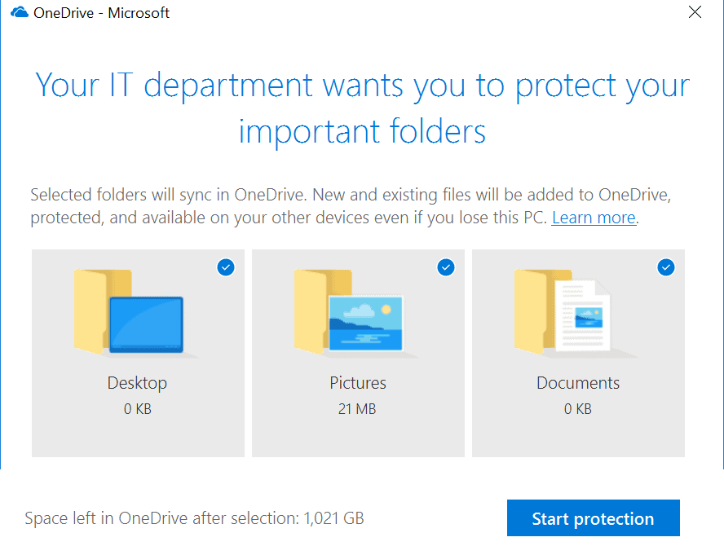Uncheck the Desktop folder blue checkmark
Screen dimensions: 724x546
[226, 267]
